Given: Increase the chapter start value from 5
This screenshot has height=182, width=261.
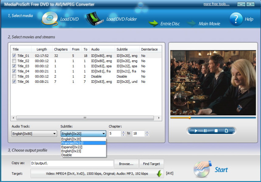Looking at the screenshot, I should [123, 132].
